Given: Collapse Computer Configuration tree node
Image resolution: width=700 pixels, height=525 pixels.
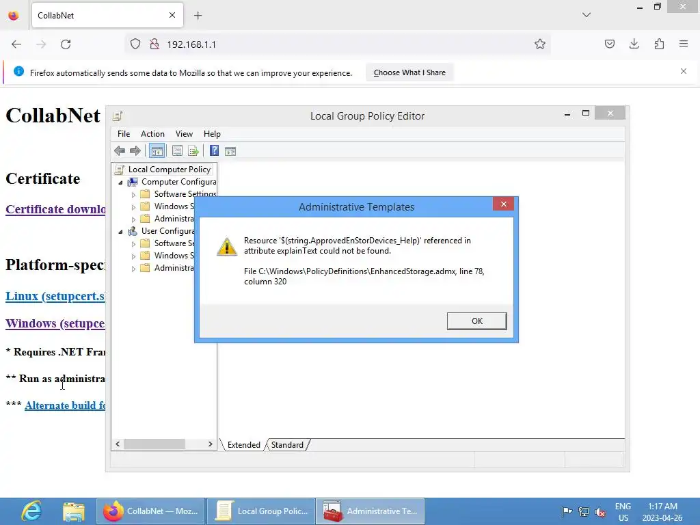Looking at the screenshot, I should pos(120,182).
